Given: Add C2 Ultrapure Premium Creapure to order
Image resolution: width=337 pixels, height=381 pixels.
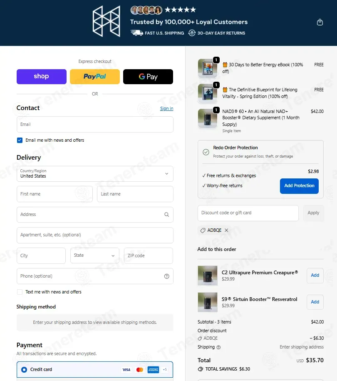Looking at the screenshot, I should point(315,276).
